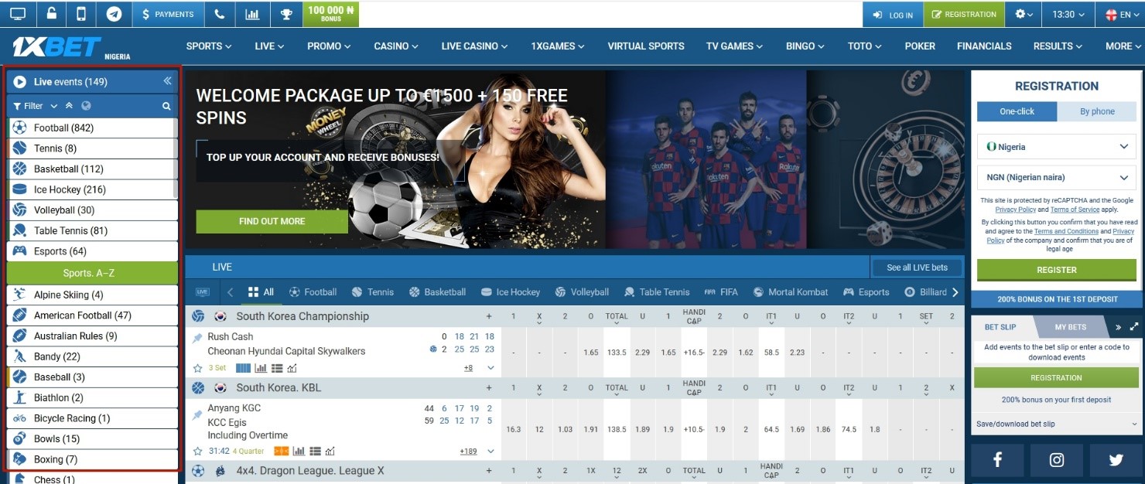Select Ice Hockey (216) in sidebar
This screenshot has width=1145, height=484.
coord(93,189)
